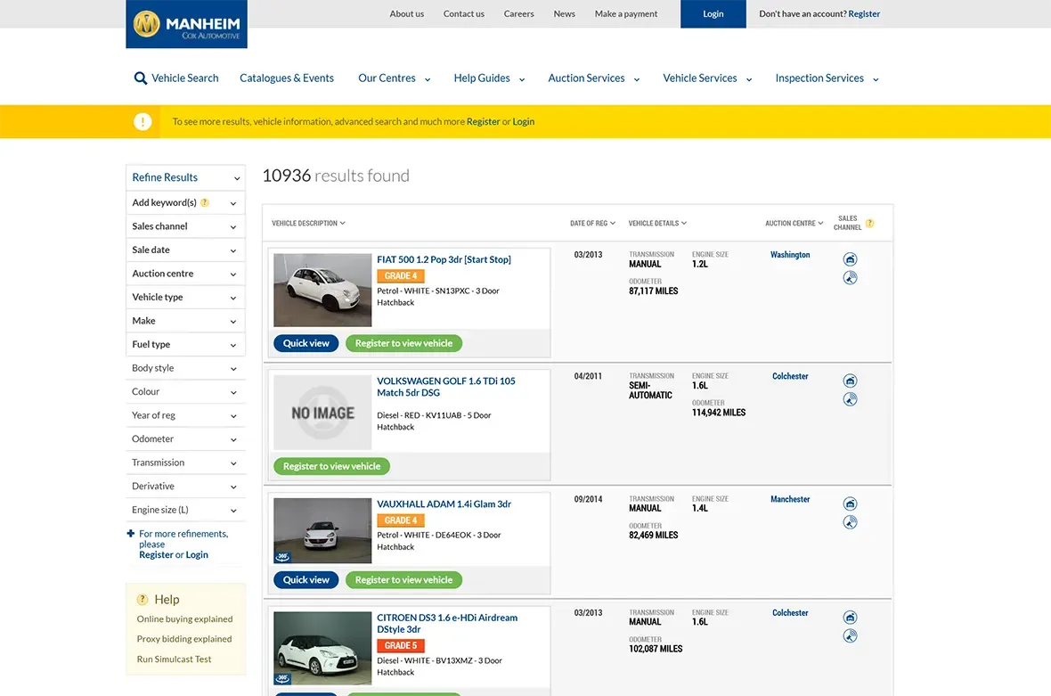The image size is (1051, 696).
Task: Expand the Sale date filter
Action: (185, 250)
